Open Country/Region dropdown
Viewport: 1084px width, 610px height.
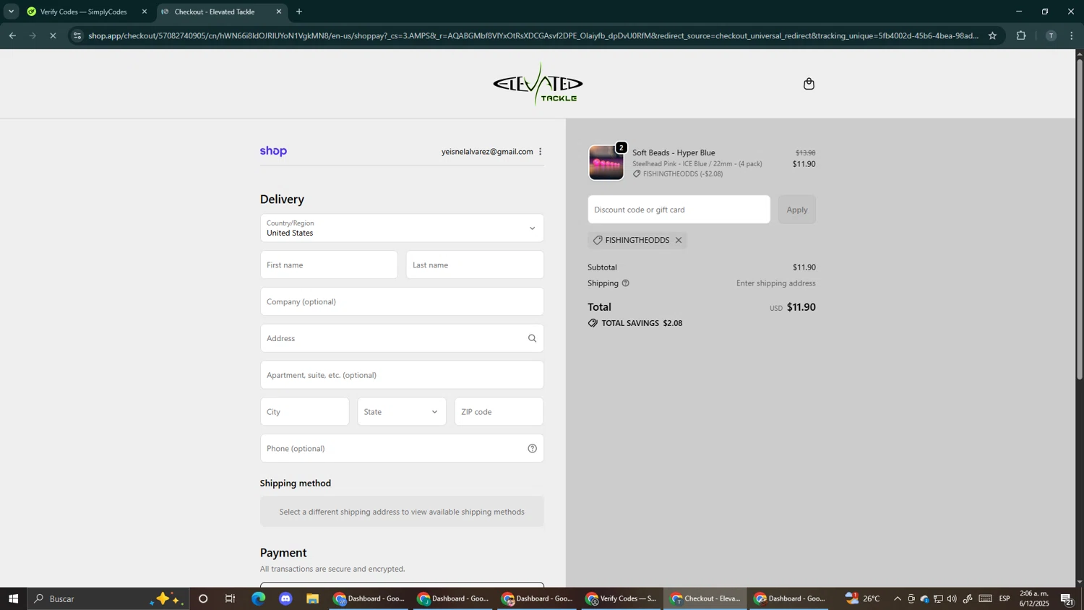pos(402,228)
